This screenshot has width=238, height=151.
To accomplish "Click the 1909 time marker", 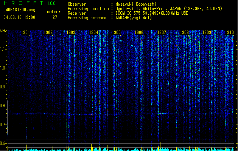I will 207,32.
